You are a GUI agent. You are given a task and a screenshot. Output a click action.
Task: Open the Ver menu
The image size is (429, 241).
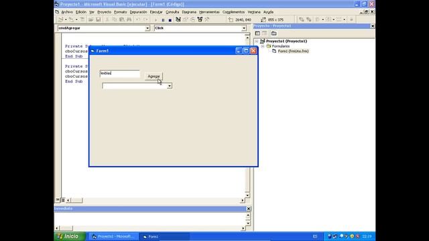click(x=92, y=12)
